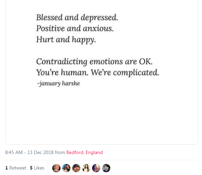The image size is (202, 175).
Task: Click the 'Blessed and depressed.' line
Action: point(77,18)
